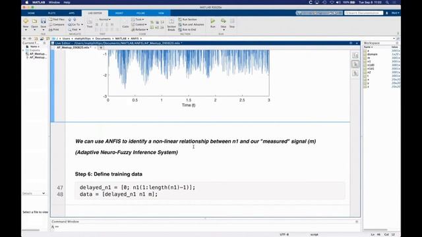
Task: Switch to the INSERT tab
Action: [119, 13]
